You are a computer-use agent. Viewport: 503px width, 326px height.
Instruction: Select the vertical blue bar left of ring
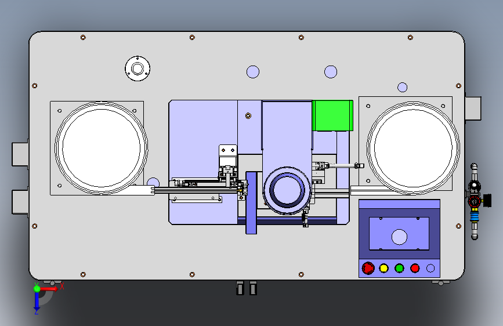[x=251, y=203]
